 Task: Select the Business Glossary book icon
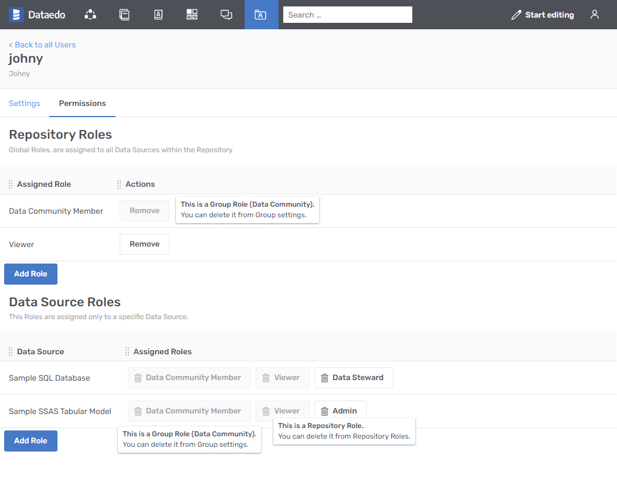coord(158,15)
